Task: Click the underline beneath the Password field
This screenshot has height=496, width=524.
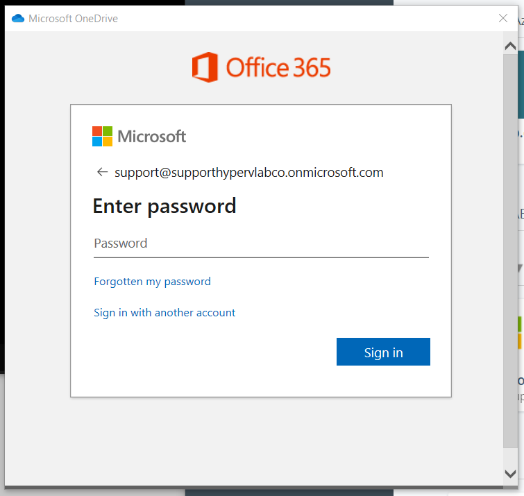Action: tap(261, 257)
